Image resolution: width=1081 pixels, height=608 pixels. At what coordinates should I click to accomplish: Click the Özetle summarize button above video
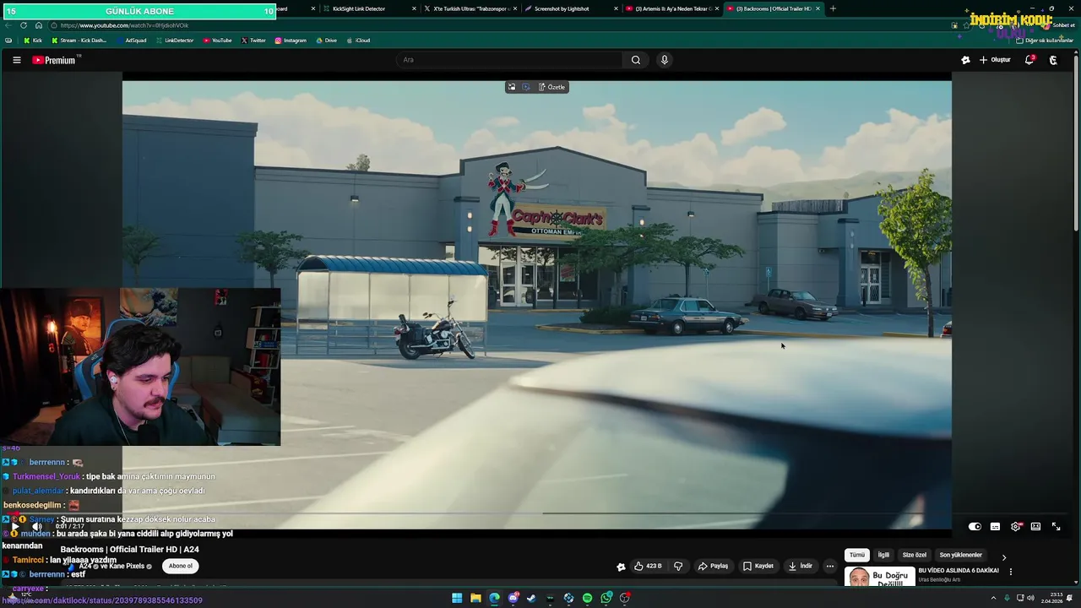(552, 87)
